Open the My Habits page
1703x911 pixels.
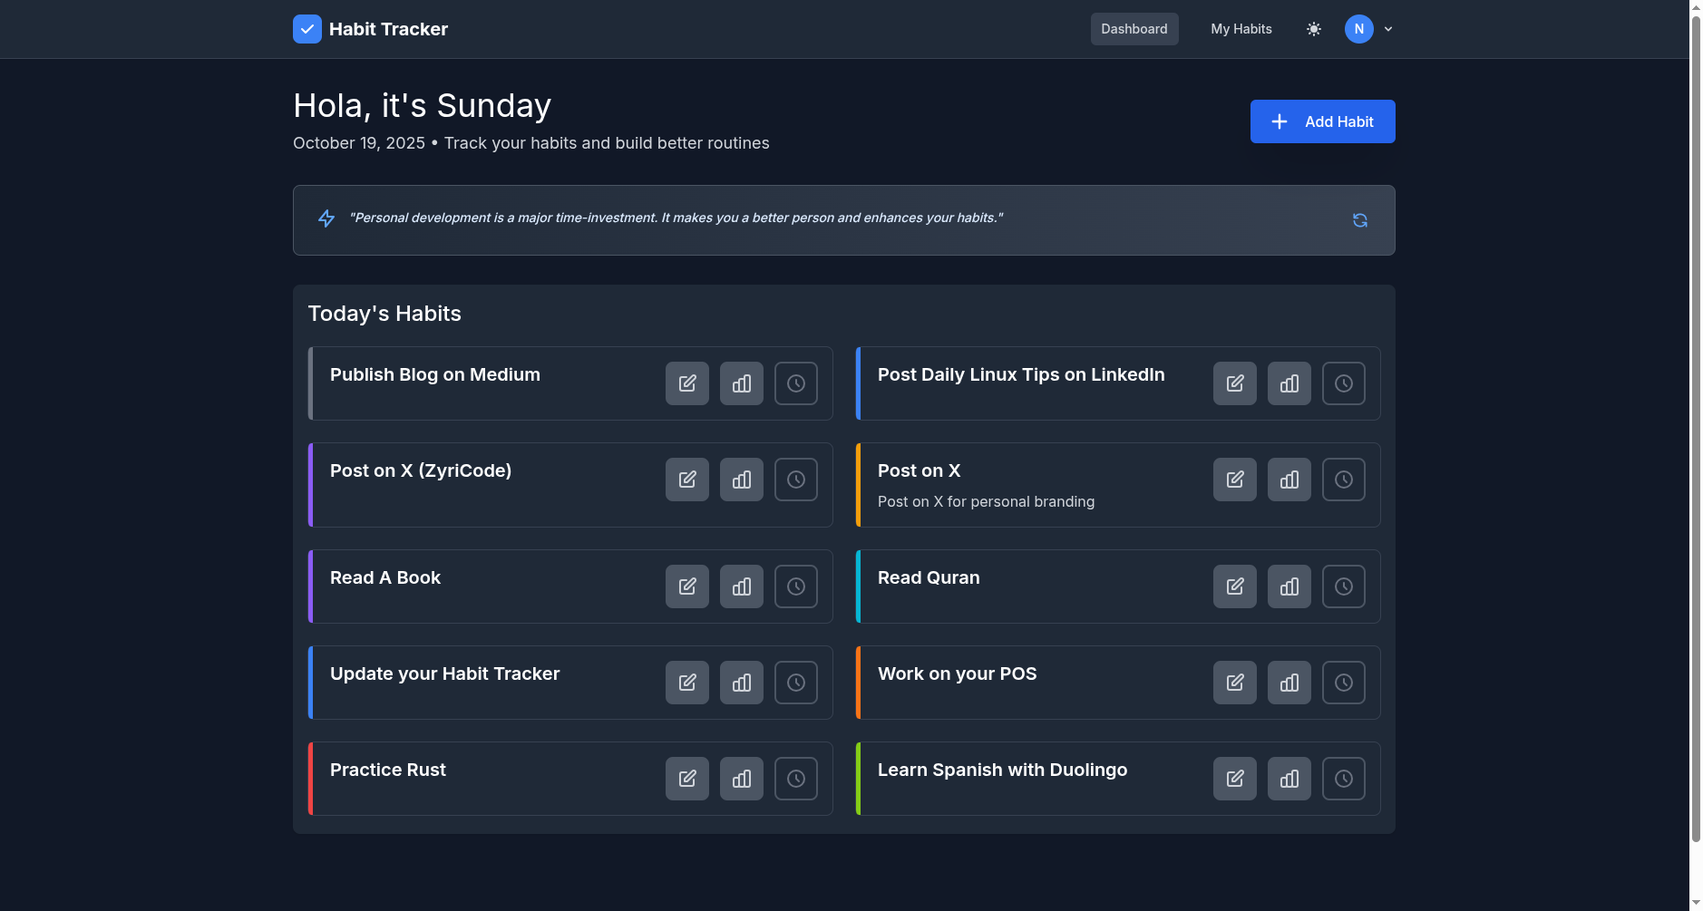[1240, 28]
